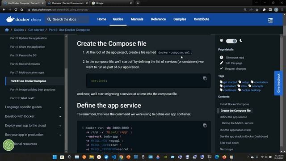Bookmark this page with the star icon
This screenshot has height=161, width=286.
(x=257, y=10)
